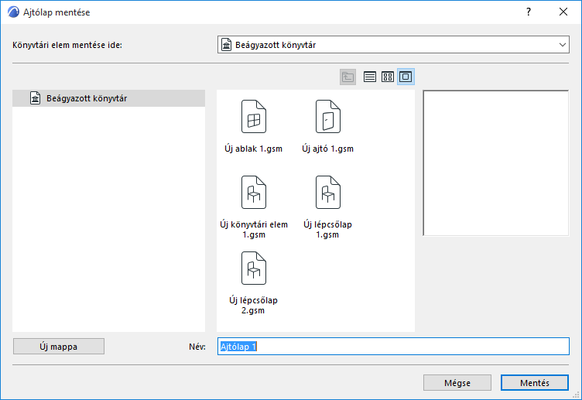Select the Új ablak 1.gsm window file icon
582x400 pixels.
[x=254, y=117]
